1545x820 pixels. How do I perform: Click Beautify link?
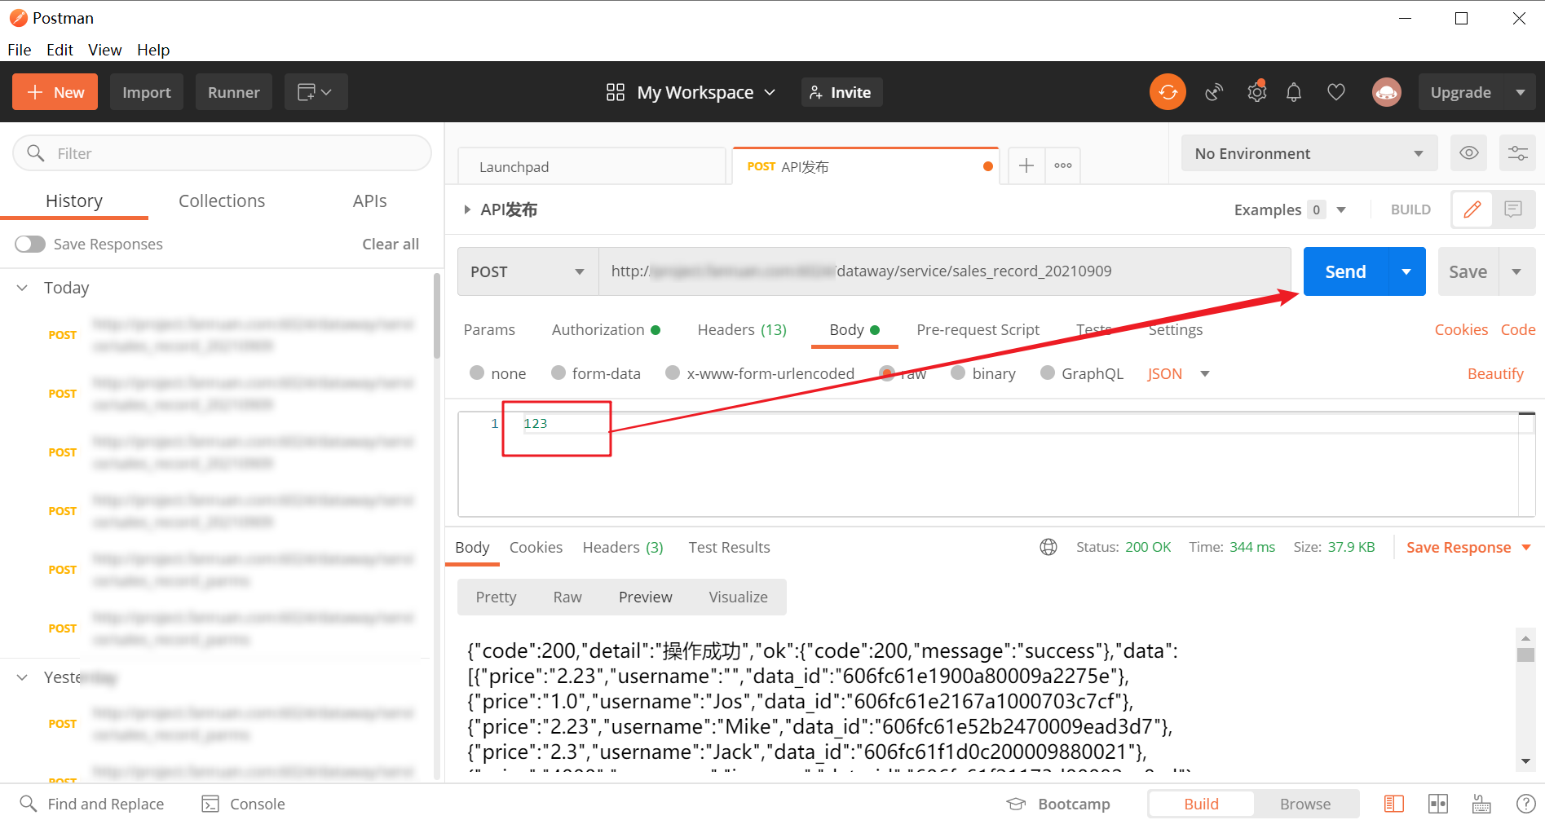coord(1495,373)
